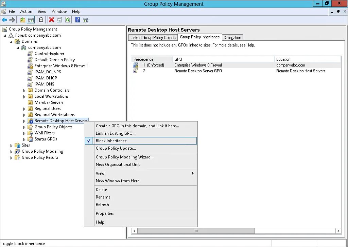Expand the Group Policy Objects container
Viewport: 348px width, 247px height.
pyautogui.click(x=24, y=127)
